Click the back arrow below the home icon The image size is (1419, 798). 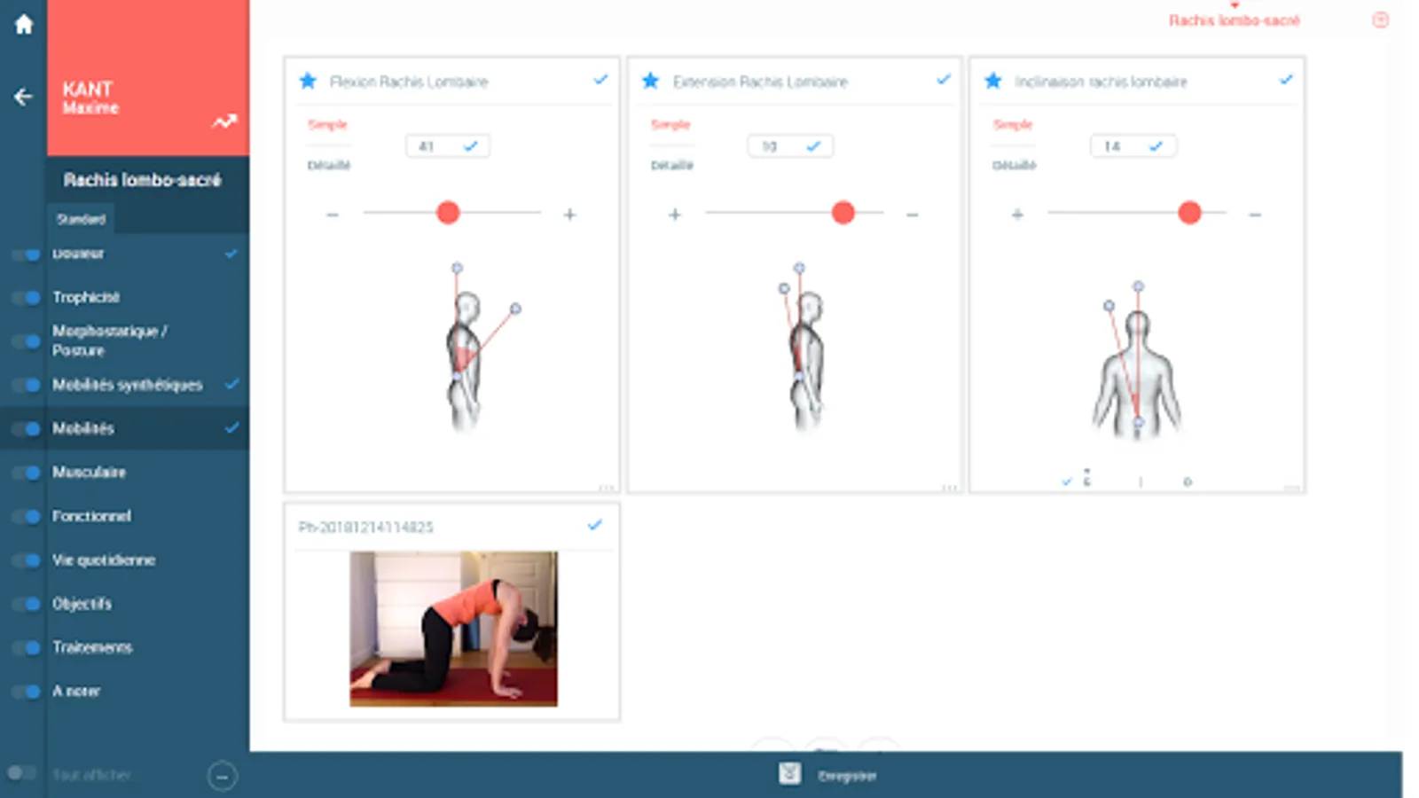tap(22, 96)
